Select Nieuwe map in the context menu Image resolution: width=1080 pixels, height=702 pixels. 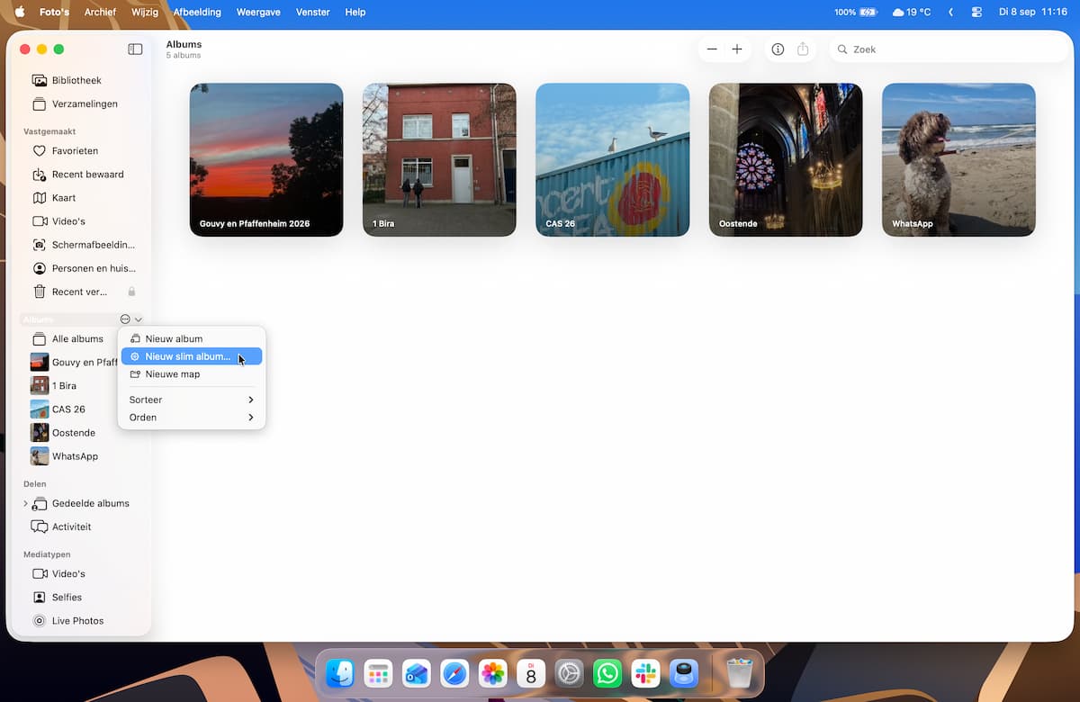[x=192, y=374]
